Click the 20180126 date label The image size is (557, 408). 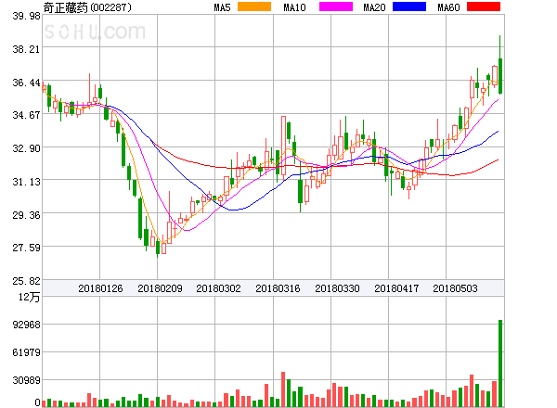point(100,288)
